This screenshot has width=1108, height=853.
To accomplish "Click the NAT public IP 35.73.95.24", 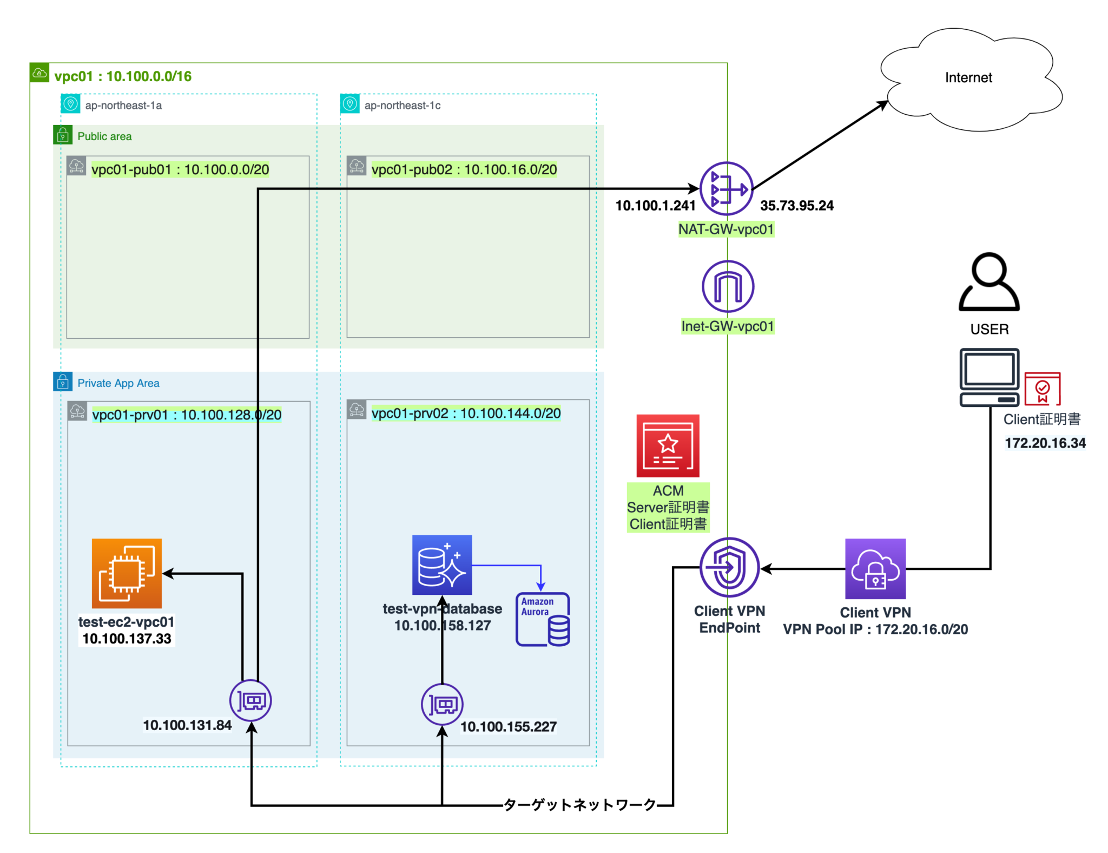I will [796, 206].
